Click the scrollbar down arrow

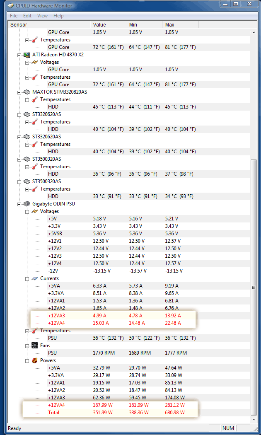(254, 419)
